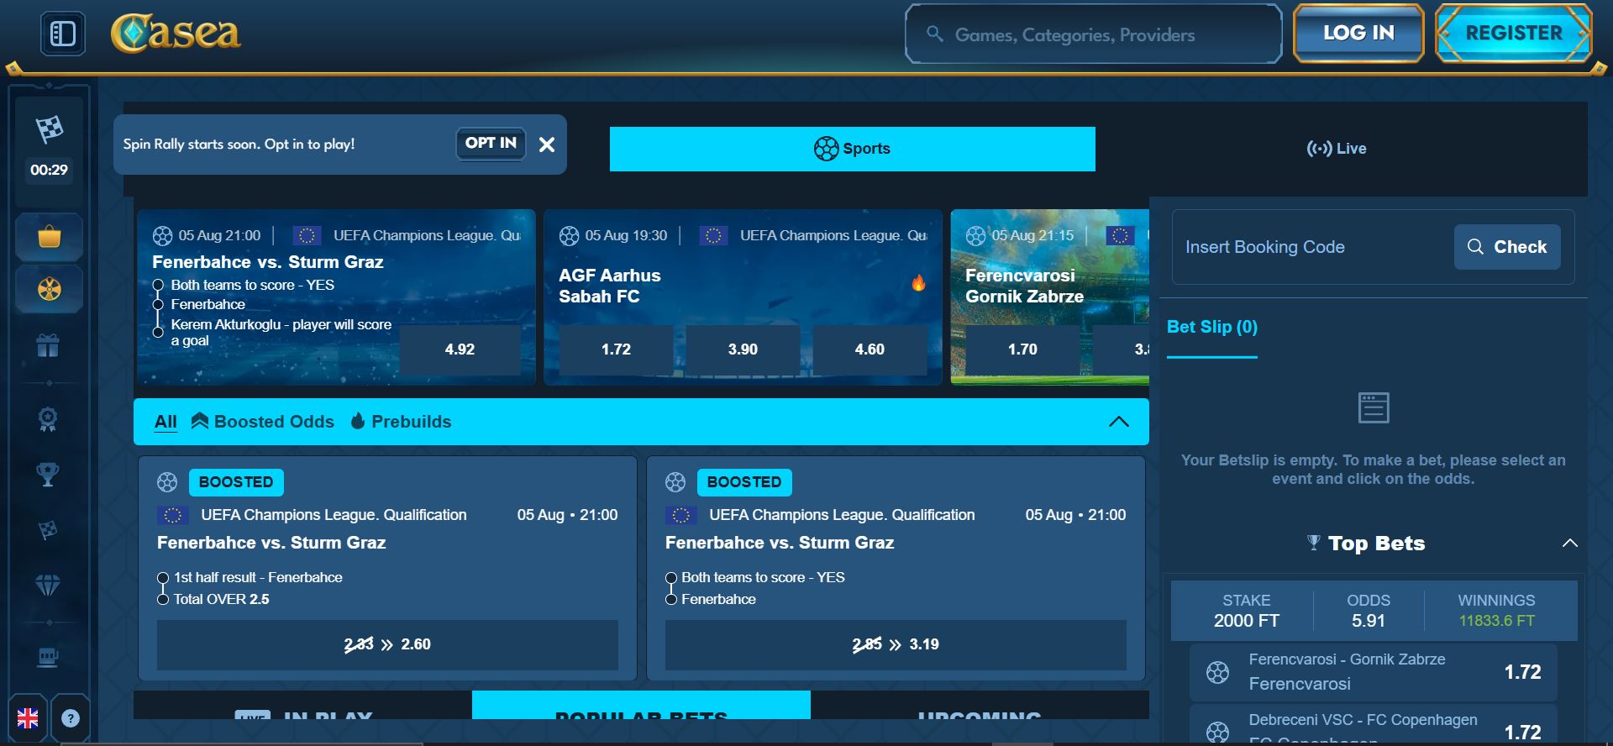This screenshot has height=746, width=1613.
Task: Filter by Prebuilds
Action: click(401, 422)
